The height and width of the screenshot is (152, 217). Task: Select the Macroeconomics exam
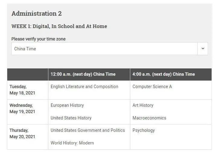149,118
